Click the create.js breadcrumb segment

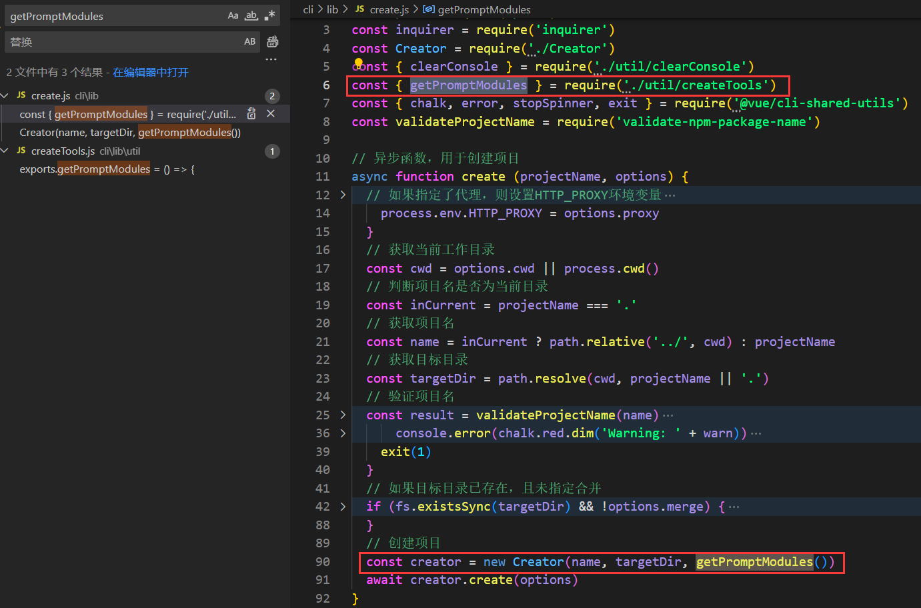(x=389, y=9)
